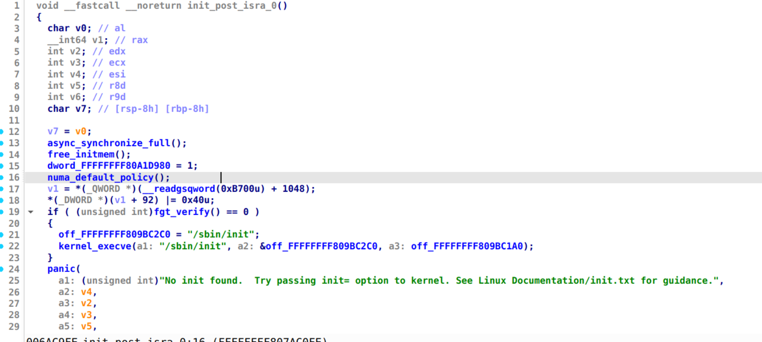The height and width of the screenshot is (342, 762).
Task: Open the free_initmem function reference
Action: (x=81, y=154)
